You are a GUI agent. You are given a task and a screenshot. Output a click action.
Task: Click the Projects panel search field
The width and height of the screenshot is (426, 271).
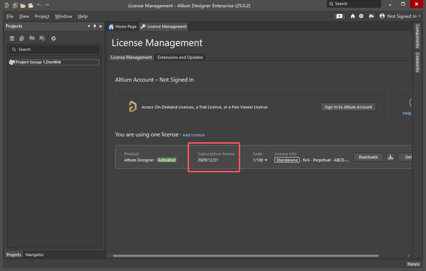[x=54, y=49]
